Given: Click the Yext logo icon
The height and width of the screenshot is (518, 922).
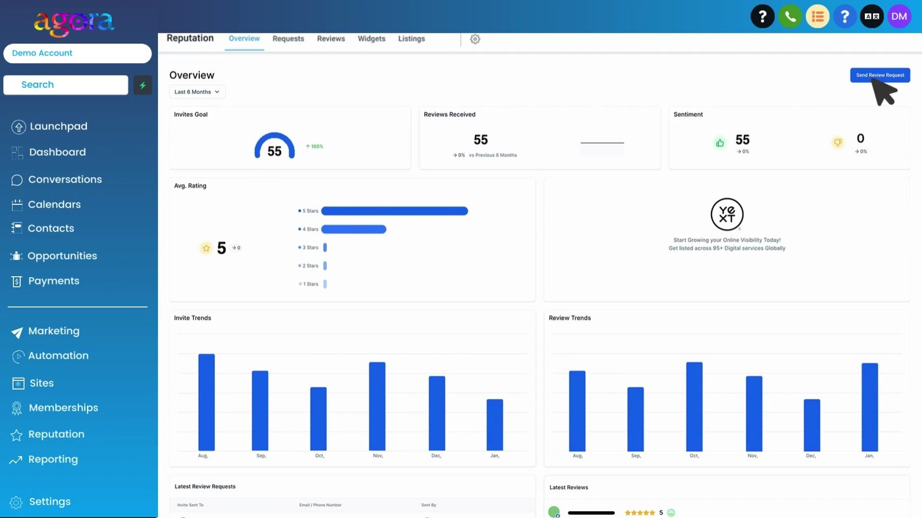Looking at the screenshot, I should tap(727, 214).
